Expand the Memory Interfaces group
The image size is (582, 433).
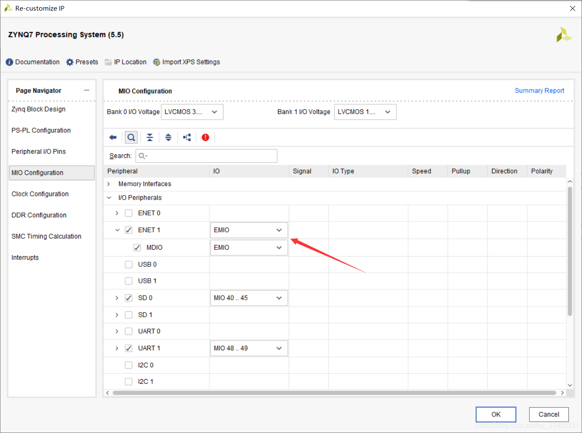click(109, 184)
